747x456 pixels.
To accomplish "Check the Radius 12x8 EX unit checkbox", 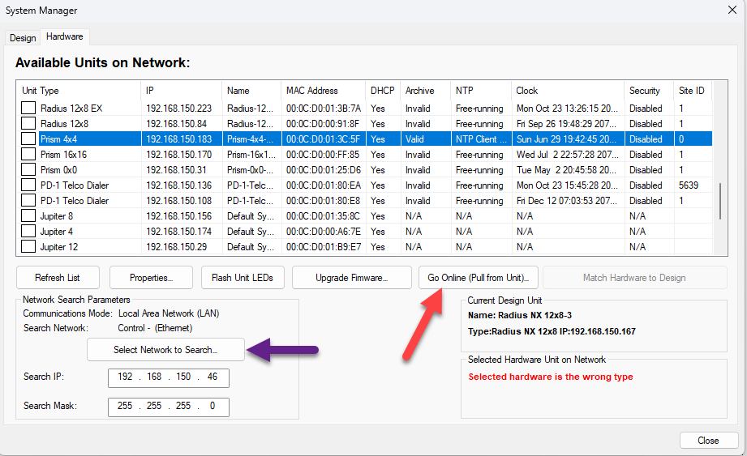I will point(28,109).
